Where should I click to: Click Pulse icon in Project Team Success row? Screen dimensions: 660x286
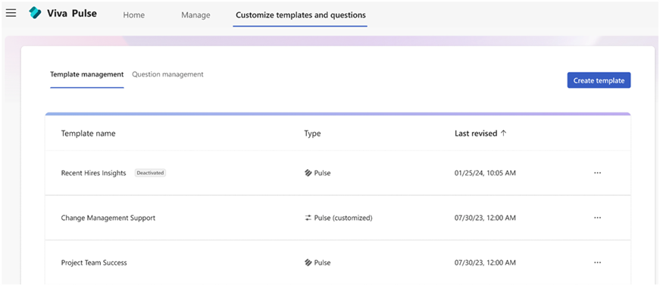pyautogui.click(x=308, y=262)
